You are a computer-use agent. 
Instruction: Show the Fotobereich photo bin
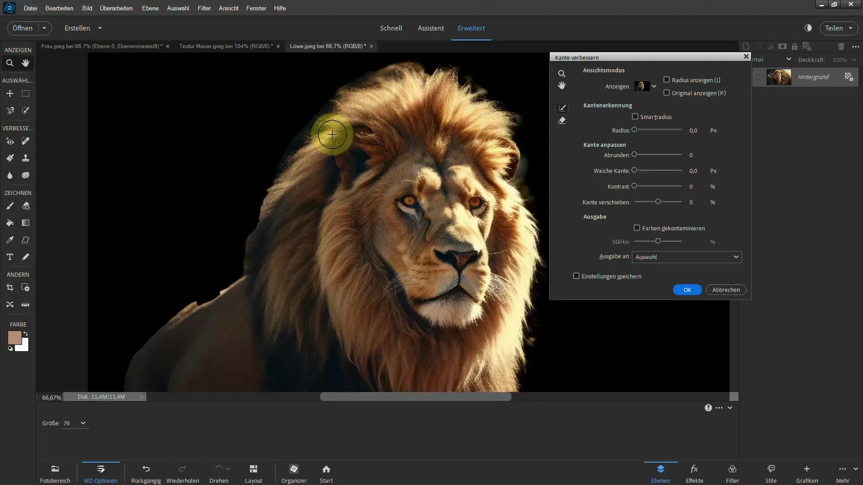point(55,474)
